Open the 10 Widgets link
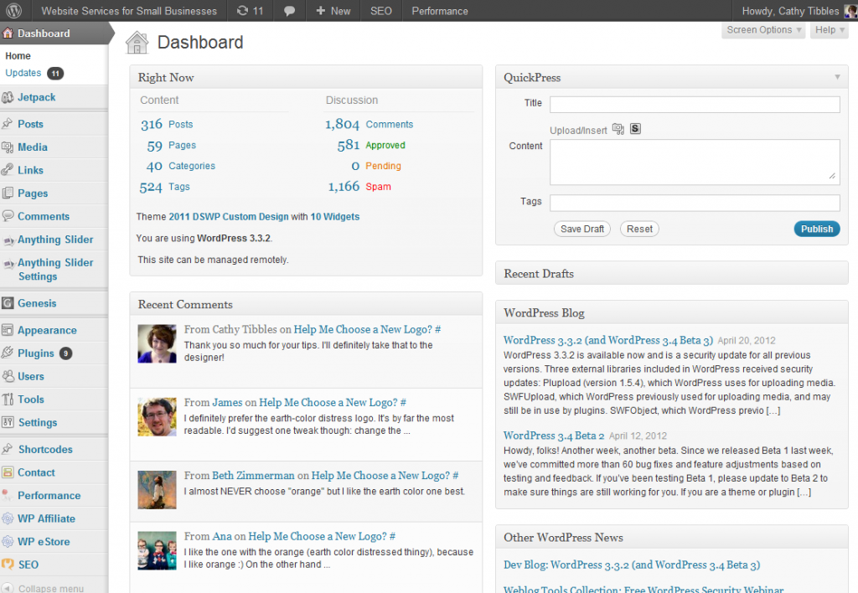858x593 pixels. pos(335,217)
